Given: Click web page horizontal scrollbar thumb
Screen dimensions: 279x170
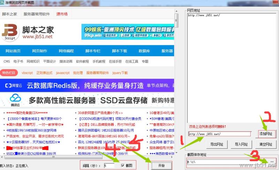Looking at the screenshot, I should click(x=53, y=157).
